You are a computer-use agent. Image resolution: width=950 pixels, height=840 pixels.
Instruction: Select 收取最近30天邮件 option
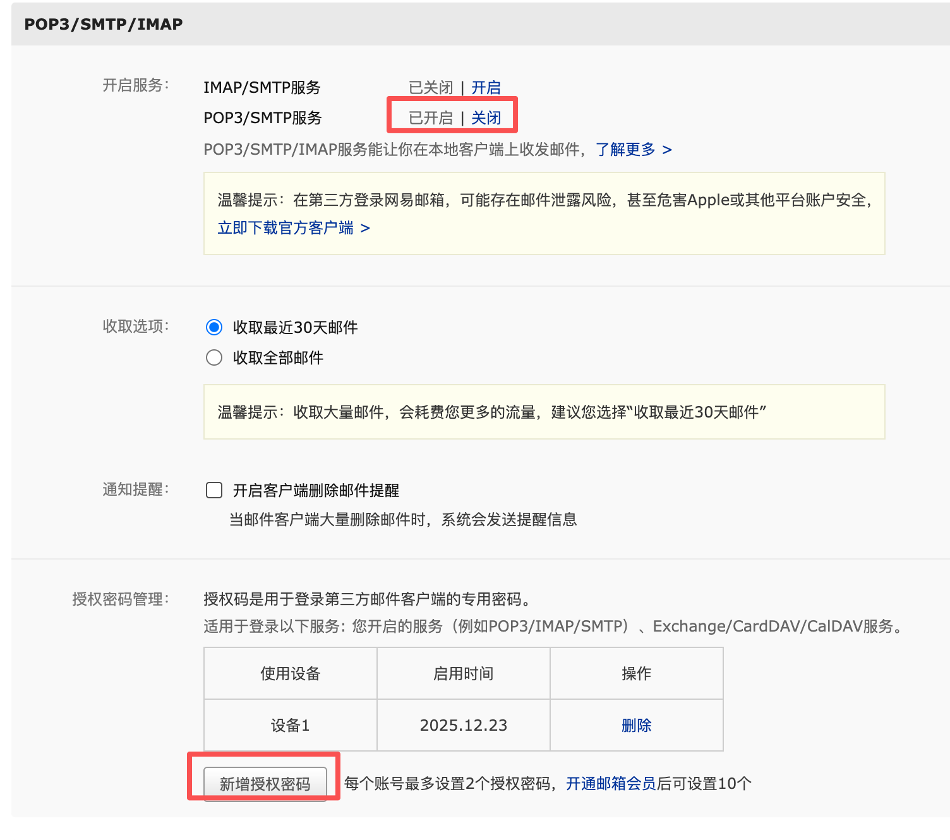[x=213, y=327]
